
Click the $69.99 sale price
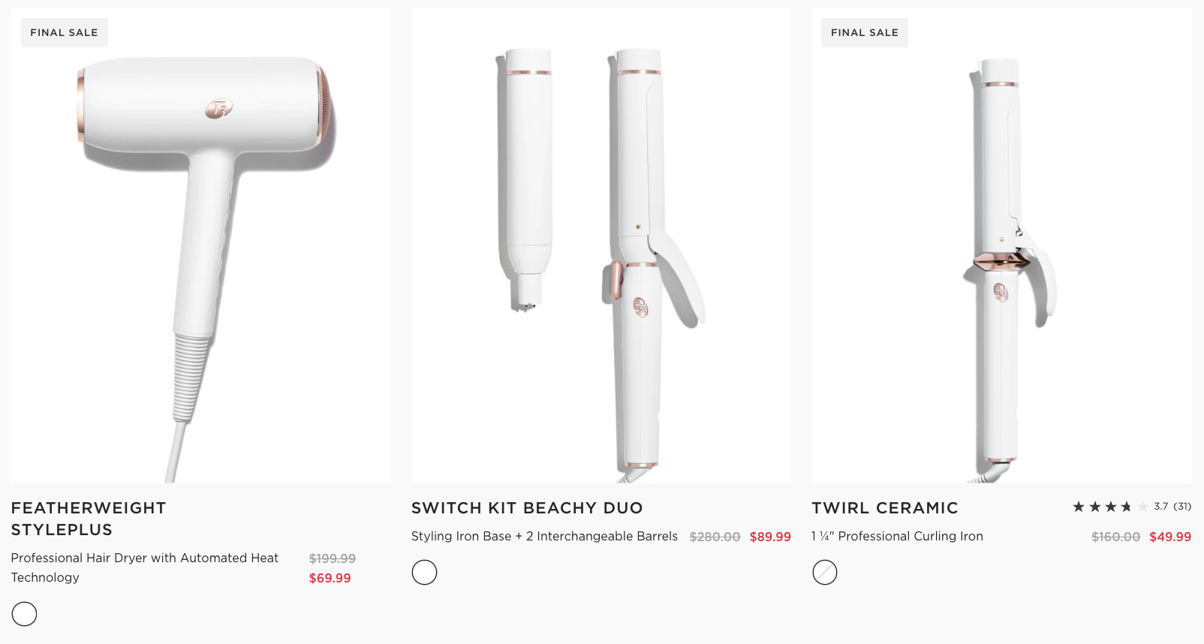330,578
